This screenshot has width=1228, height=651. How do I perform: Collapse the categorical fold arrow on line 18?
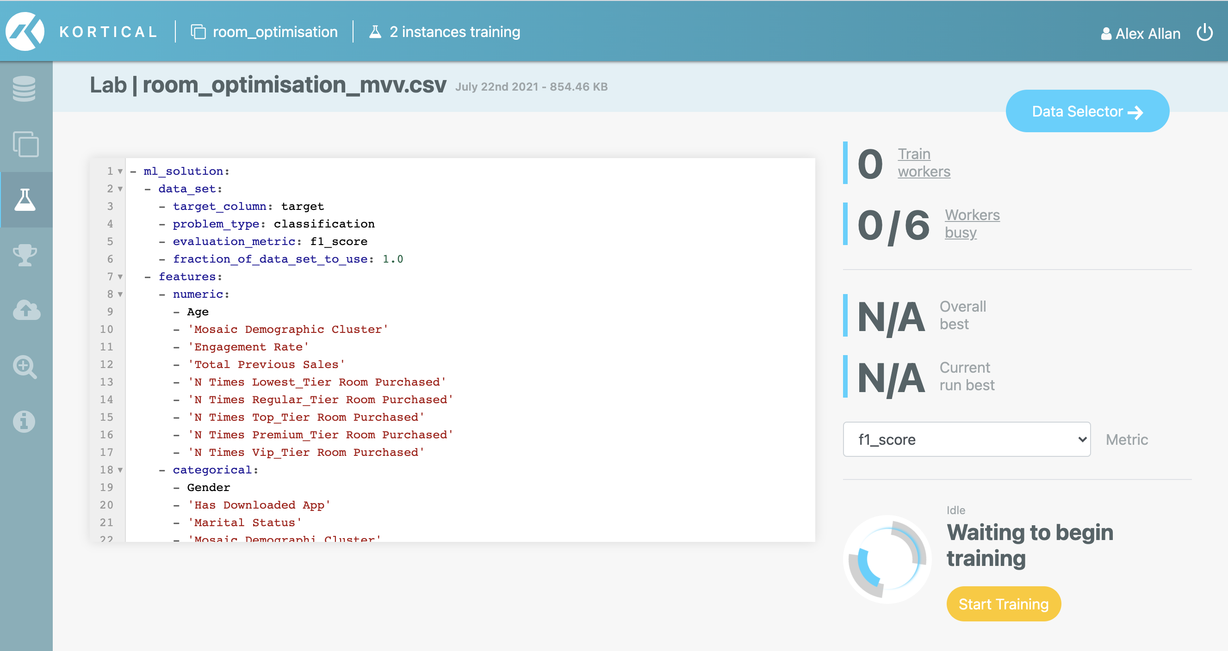coord(120,470)
